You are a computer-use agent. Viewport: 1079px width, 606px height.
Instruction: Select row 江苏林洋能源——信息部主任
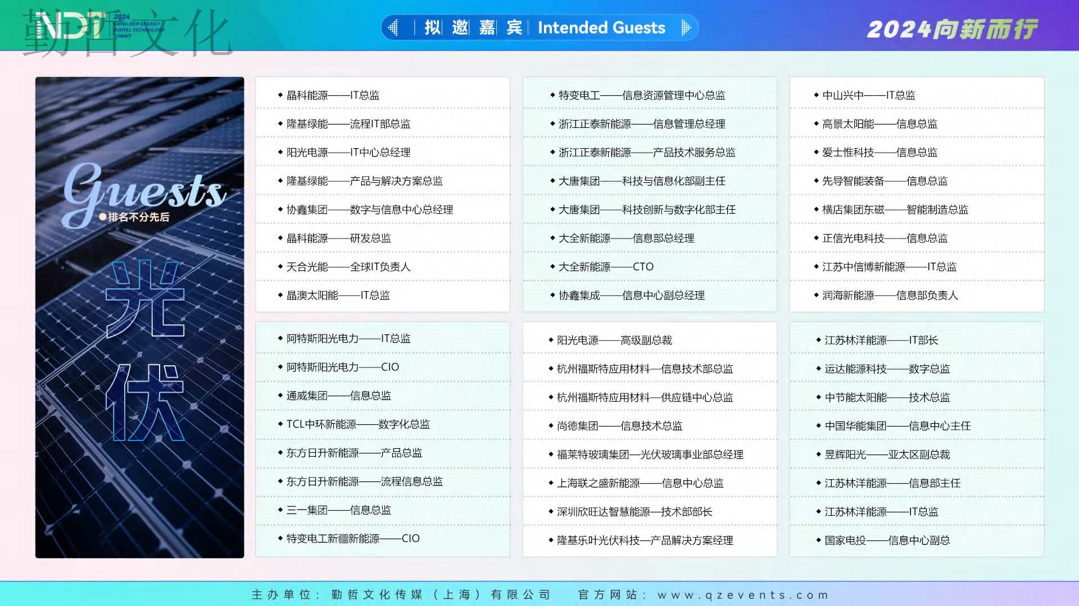click(917, 484)
